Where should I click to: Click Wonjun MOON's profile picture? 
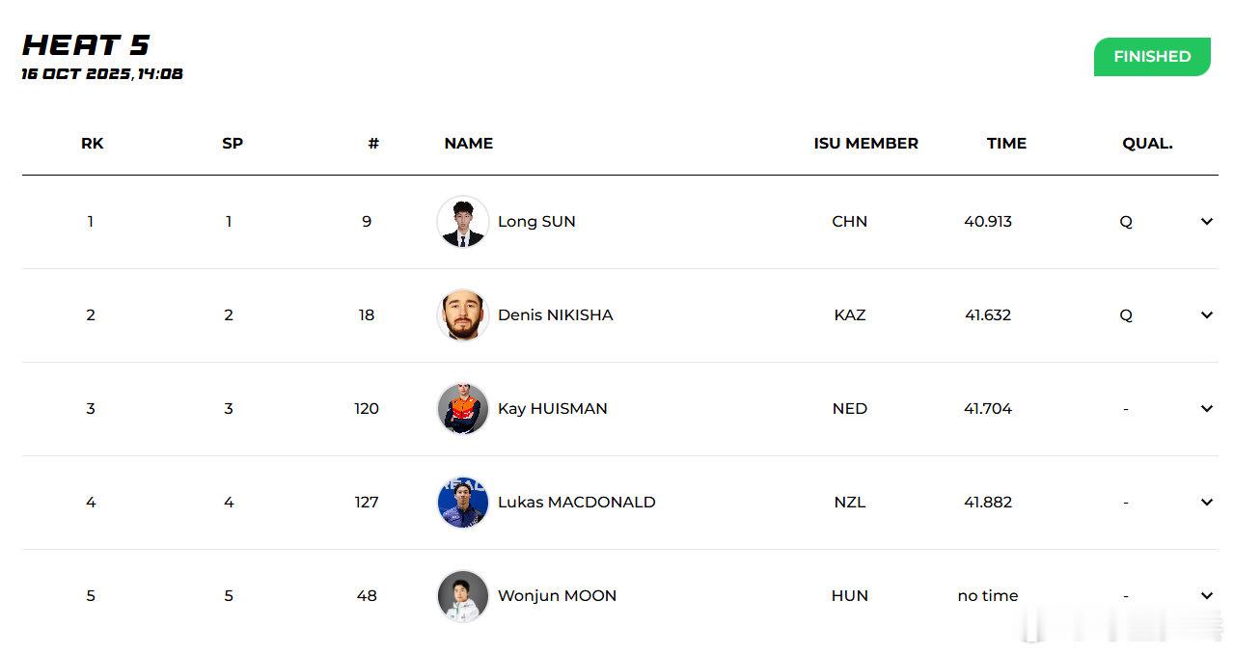point(463,596)
